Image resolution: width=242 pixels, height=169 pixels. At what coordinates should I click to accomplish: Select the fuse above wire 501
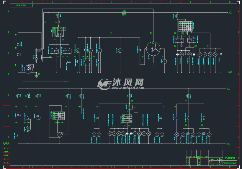[x=58, y=16]
